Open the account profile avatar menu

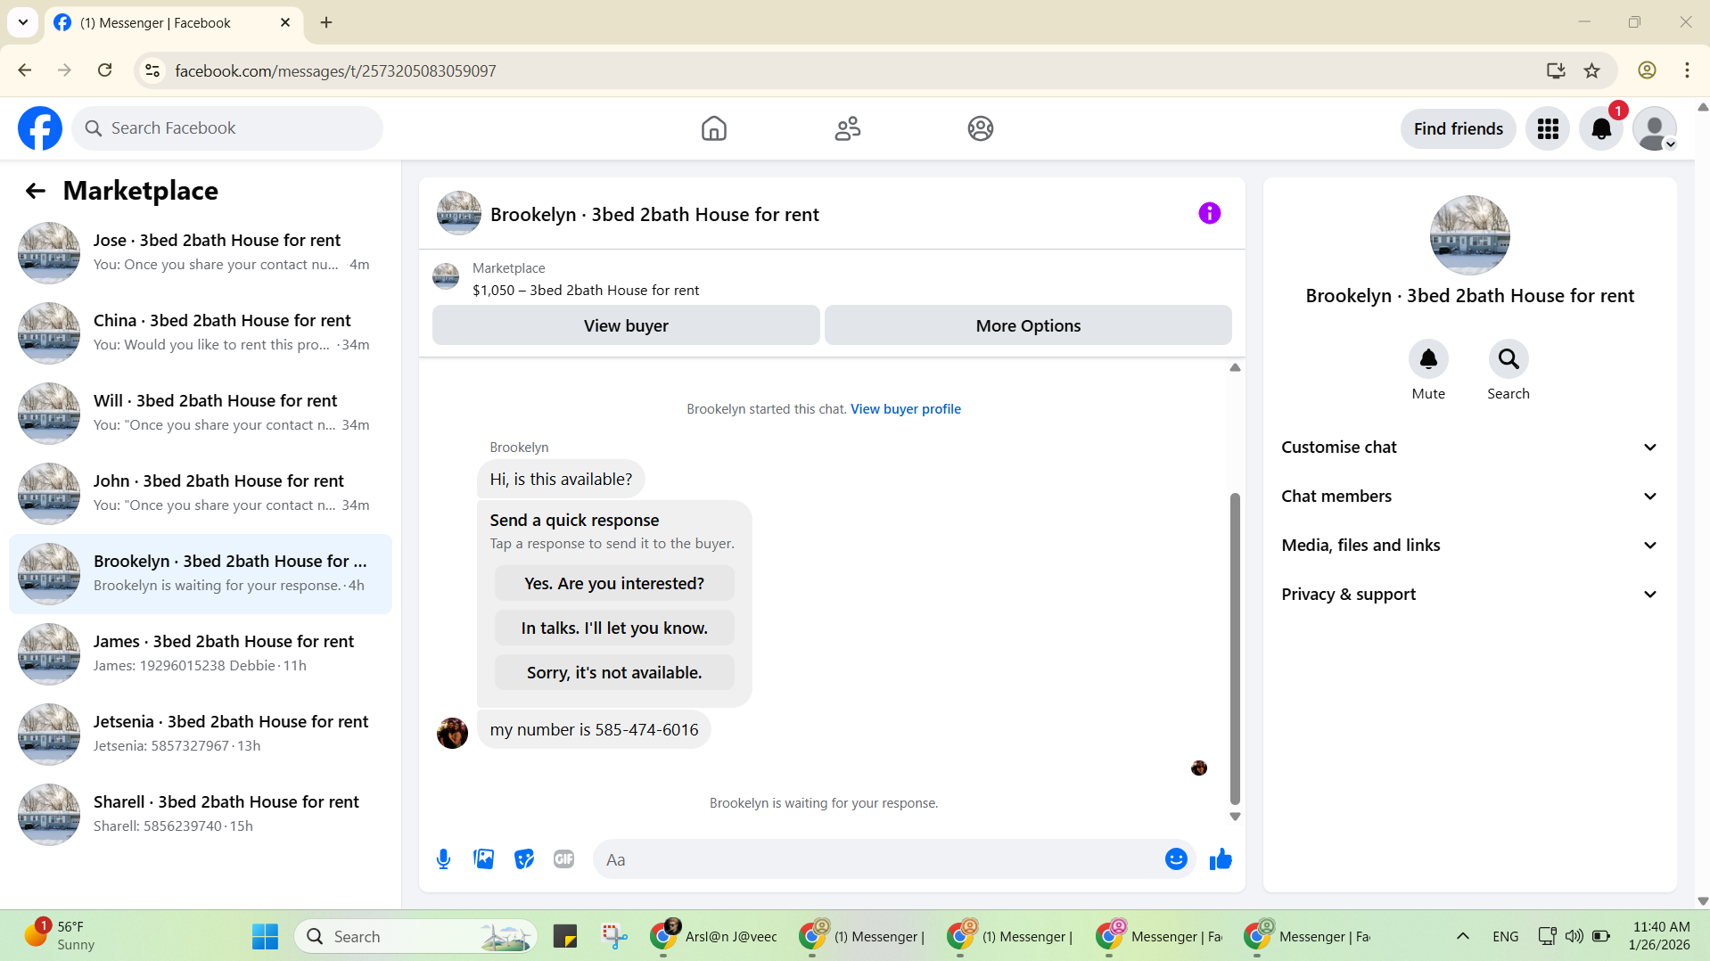coord(1655,128)
